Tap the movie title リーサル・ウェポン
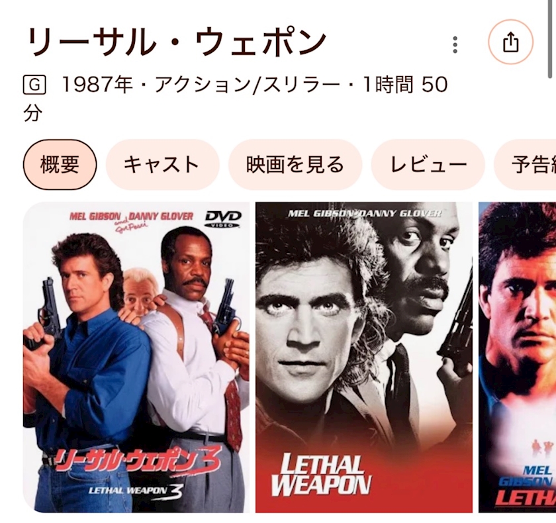 tap(176, 42)
